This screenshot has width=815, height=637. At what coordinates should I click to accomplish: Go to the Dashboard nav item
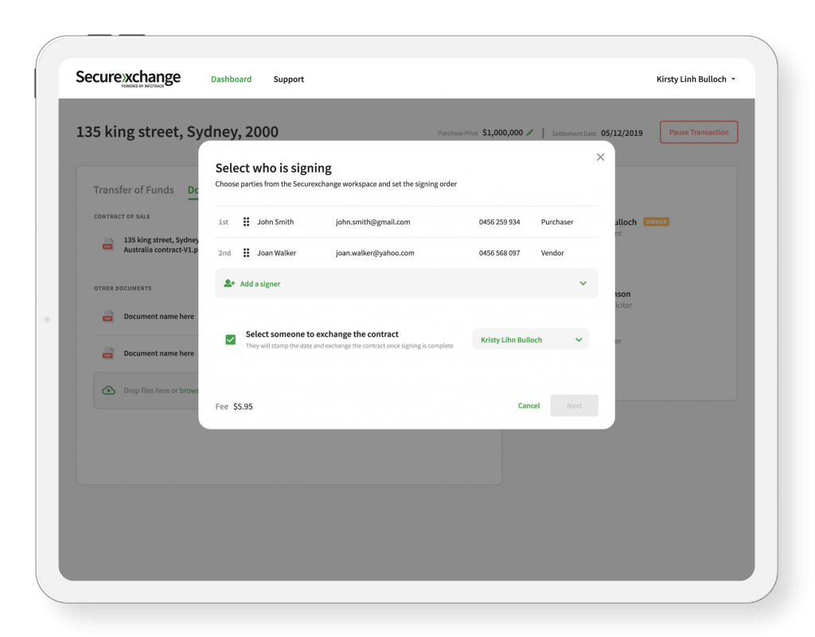click(x=231, y=80)
